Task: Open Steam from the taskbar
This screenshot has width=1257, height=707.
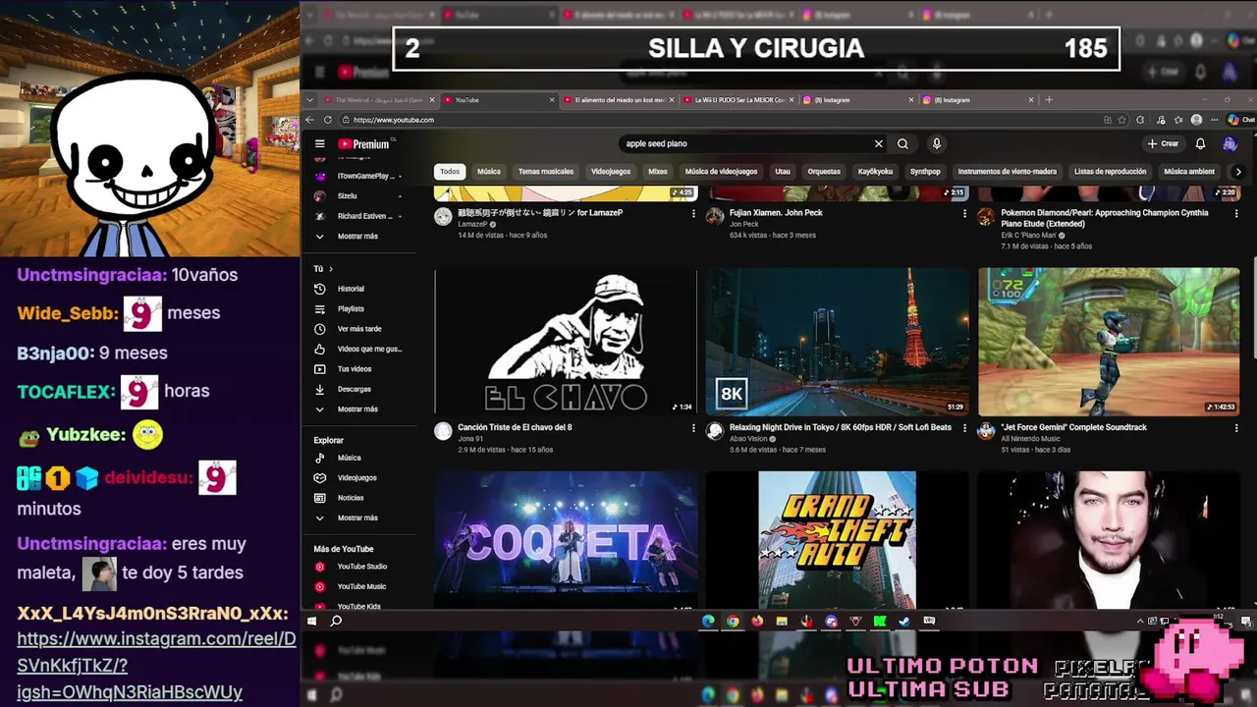Action: tap(904, 621)
